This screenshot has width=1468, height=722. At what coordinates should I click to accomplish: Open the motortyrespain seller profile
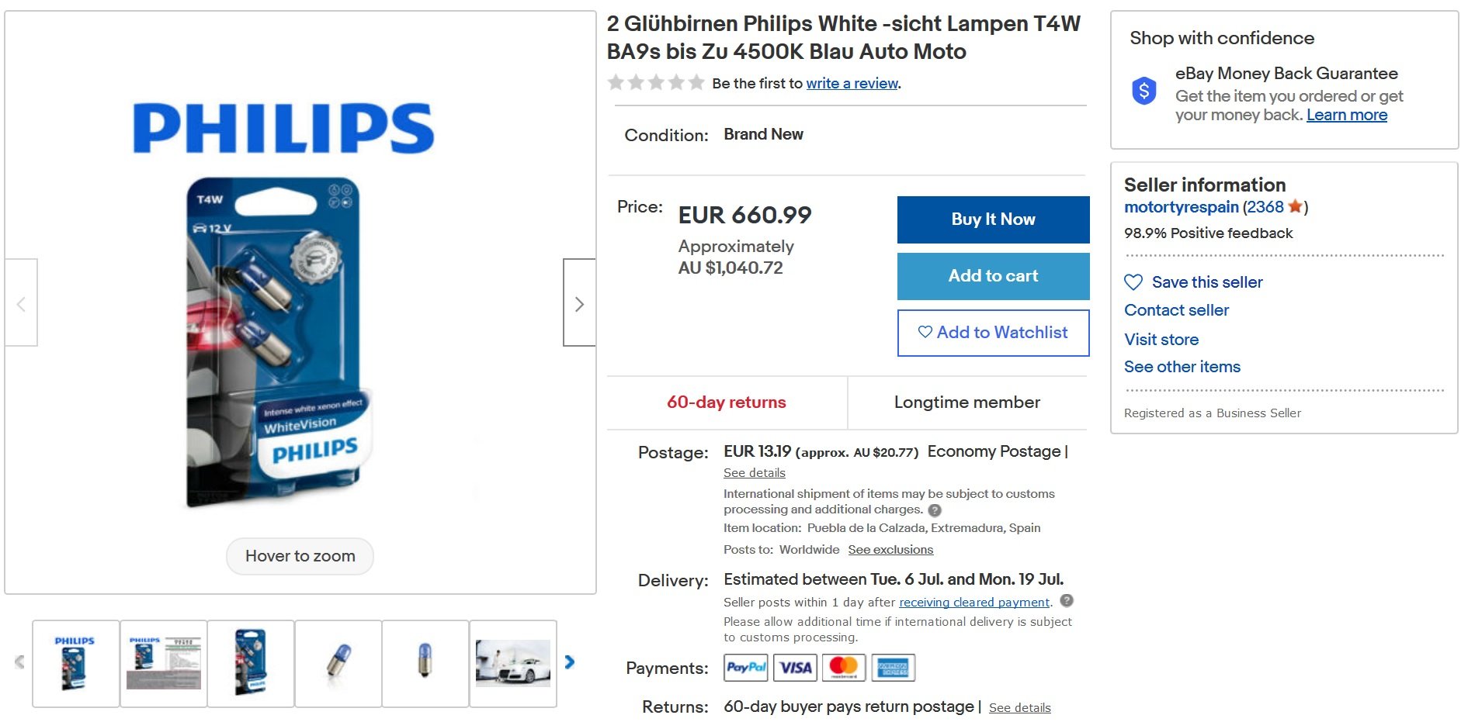click(x=1181, y=207)
